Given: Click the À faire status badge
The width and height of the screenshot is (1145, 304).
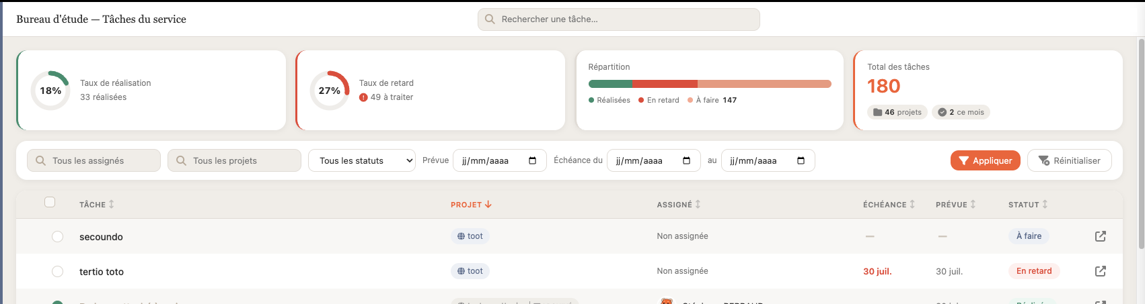Looking at the screenshot, I should (x=1029, y=236).
